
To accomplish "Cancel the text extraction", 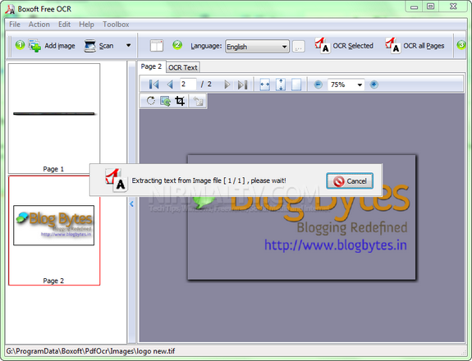I will point(350,180).
